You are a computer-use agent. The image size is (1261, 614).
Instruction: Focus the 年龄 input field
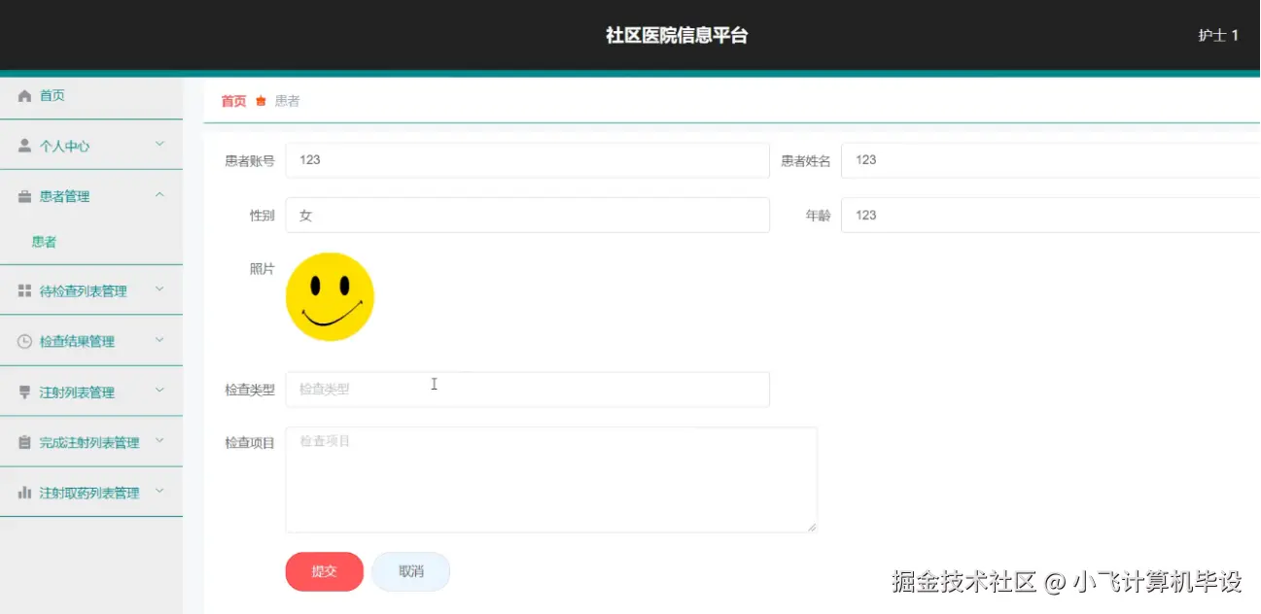(x=1051, y=216)
